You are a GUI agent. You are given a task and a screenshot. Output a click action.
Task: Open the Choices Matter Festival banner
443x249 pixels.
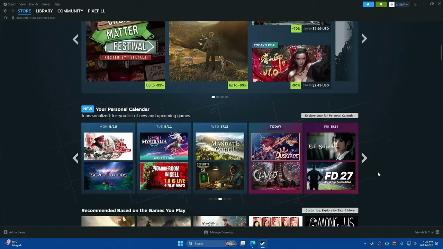tap(126, 51)
